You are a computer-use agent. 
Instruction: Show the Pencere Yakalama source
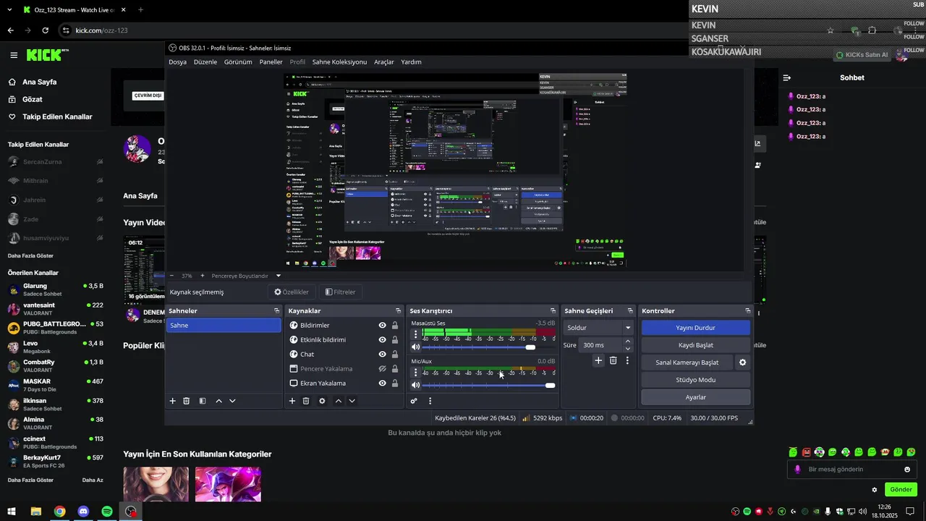[383, 369]
